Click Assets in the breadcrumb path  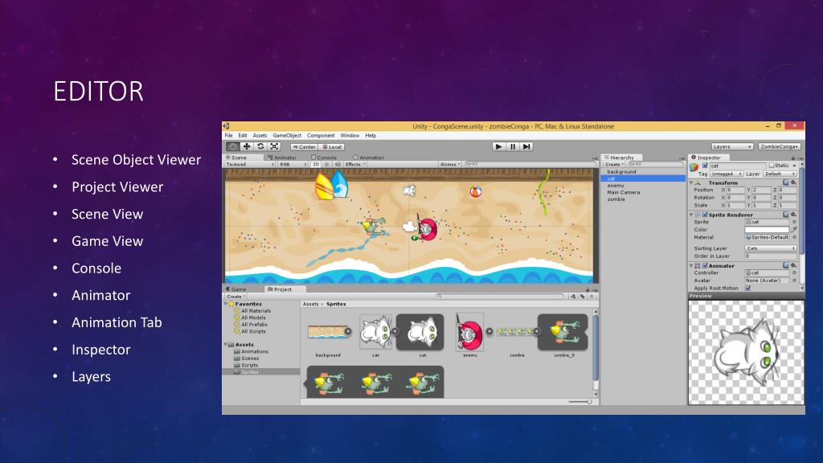click(311, 304)
